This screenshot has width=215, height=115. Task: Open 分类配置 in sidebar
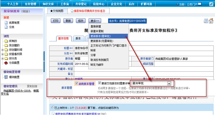(x=14, y=63)
